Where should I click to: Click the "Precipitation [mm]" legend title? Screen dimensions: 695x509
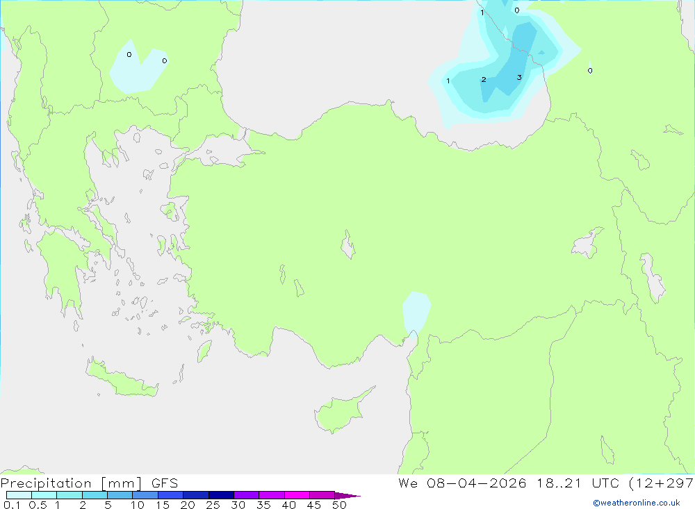coord(71,483)
